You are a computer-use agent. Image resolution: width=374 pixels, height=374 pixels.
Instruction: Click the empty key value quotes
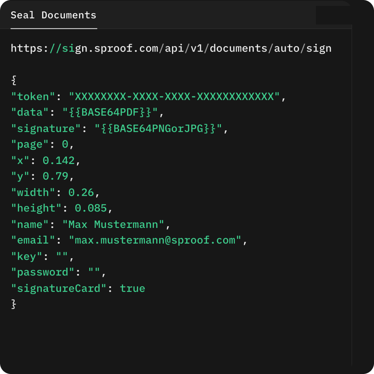pyautogui.click(x=62, y=256)
